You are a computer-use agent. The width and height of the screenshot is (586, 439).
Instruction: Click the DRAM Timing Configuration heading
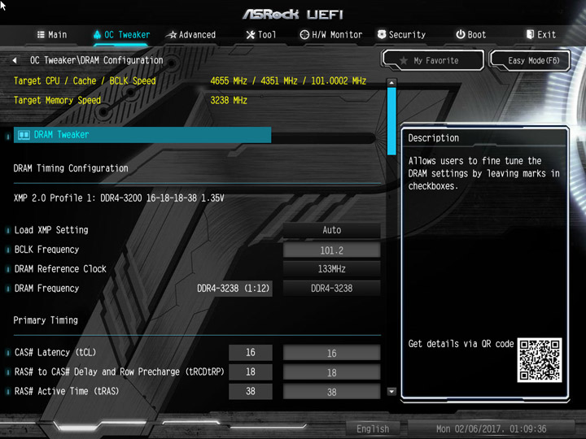coord(71,168)
